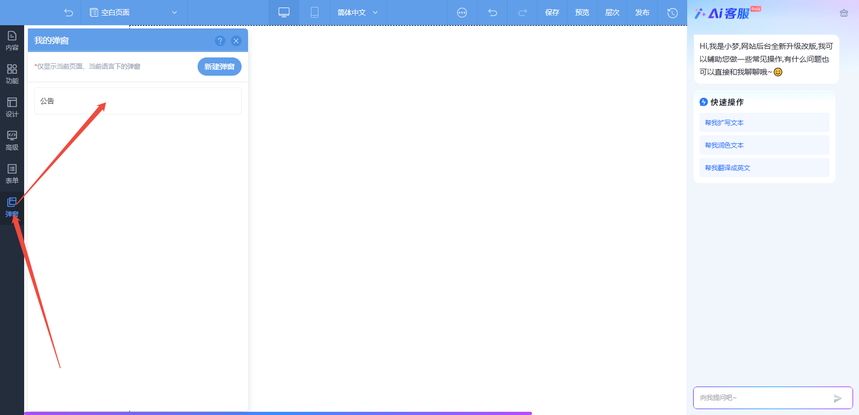Screen dimensions: 859x415
Task: Click the back arrow in the top bar
Action: coord(68,12)
